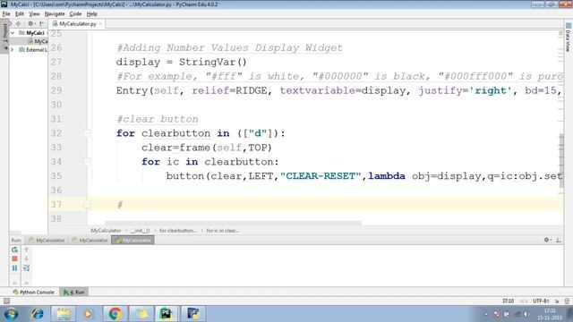Toggle the file read-only lock icon in status bar

(557, 301)
